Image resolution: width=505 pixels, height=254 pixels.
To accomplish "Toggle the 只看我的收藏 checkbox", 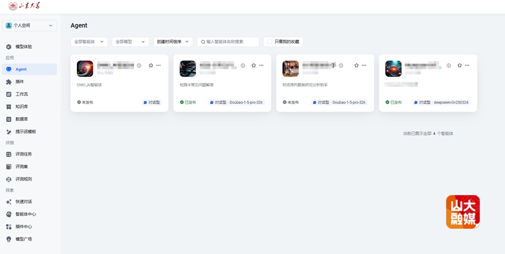I will click(x=270, y=41).
